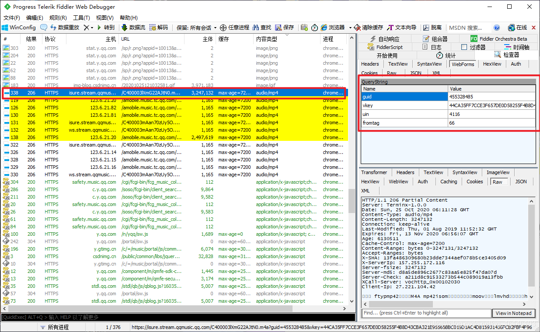This screenshot has width=540, height=332.
Task: Click the 脱离 tearoff button
Action: pos(432,27)
